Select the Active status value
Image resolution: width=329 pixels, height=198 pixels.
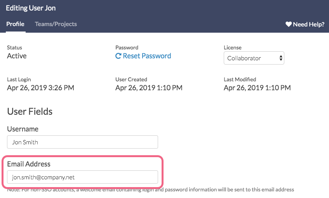[x=17, y=56]
